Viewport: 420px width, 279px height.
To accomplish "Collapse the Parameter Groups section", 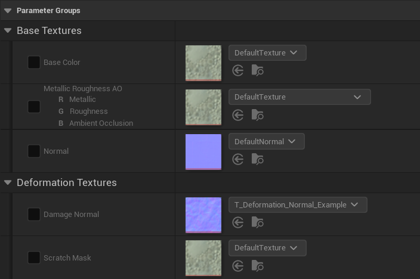I will 8,11.
